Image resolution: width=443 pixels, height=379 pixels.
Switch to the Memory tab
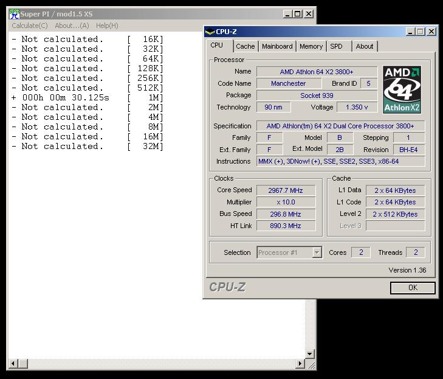[x=311, y=46]
